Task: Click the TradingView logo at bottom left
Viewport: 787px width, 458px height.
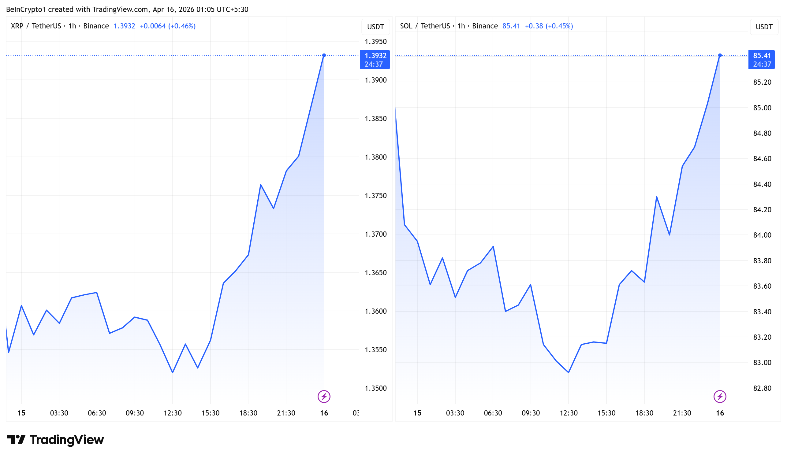Action: pyautogui.click(x=56, y=440)
